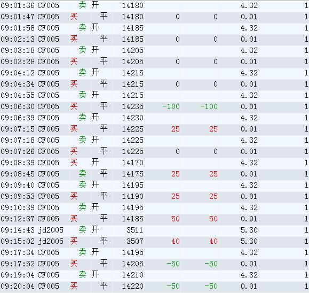
Task: Click the first green -100 profit value
Action: pos(171,106)
